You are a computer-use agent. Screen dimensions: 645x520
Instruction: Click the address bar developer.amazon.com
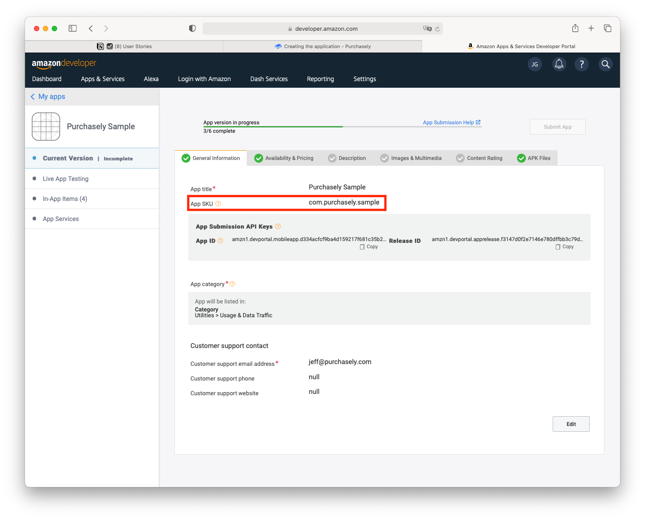[x=322, y=29]
